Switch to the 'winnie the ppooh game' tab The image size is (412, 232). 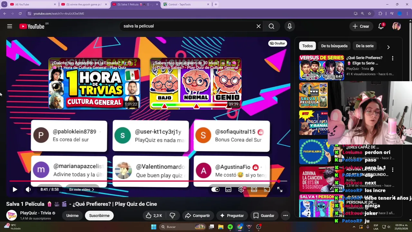(x=84, y=5)
